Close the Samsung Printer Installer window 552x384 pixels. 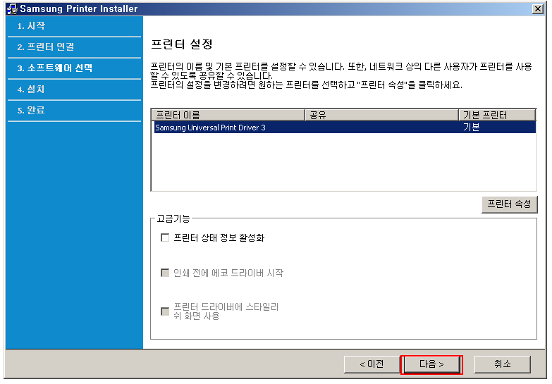click(x=537, y=8)
